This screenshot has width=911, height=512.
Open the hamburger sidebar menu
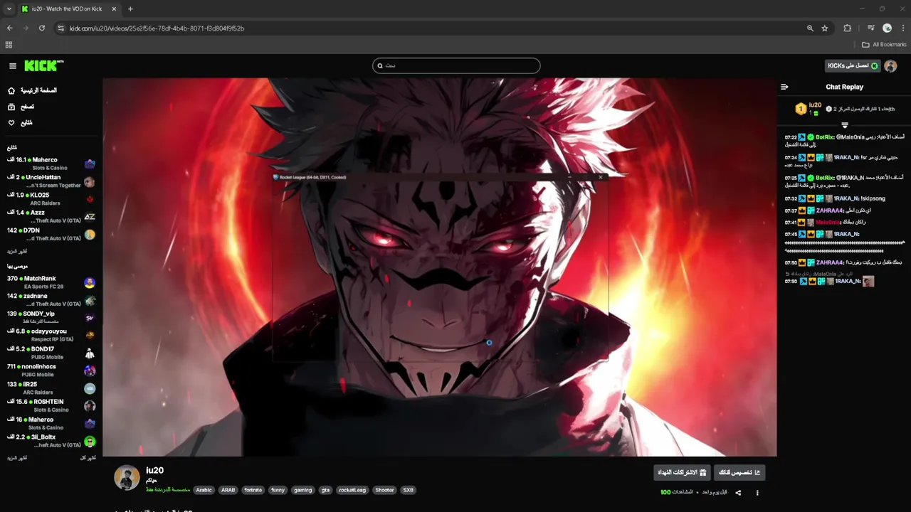tap(13, 66)
